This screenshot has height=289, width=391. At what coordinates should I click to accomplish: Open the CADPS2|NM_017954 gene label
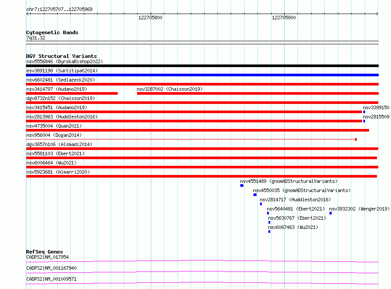point(47,257)
